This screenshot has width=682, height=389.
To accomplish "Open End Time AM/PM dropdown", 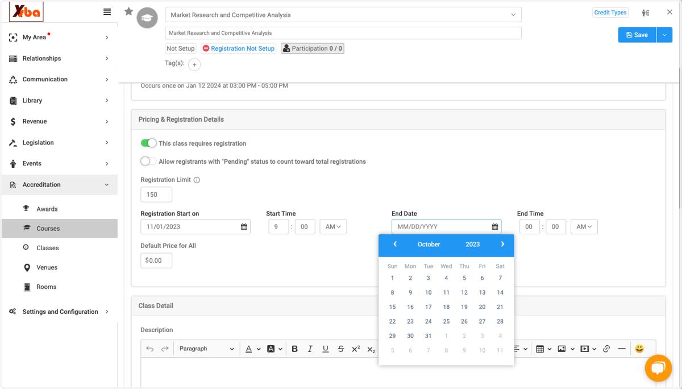I will [584, 226].
